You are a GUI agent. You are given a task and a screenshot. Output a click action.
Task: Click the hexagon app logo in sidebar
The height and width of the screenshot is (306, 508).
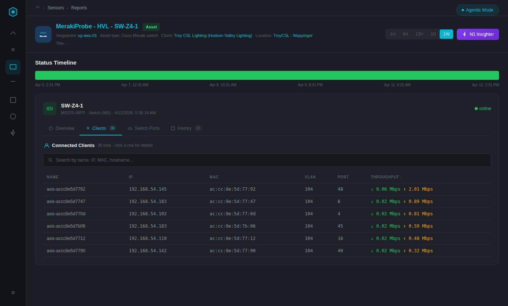click(x=13, y=12)
